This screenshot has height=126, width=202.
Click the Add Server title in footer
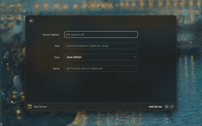tap(40, 107)
